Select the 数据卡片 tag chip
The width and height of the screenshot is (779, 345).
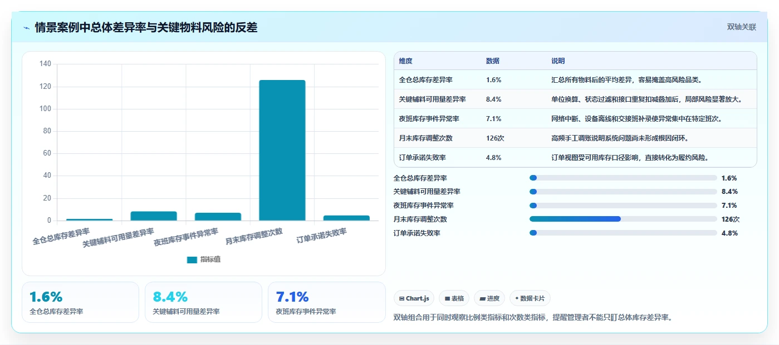(x=530, y=298)
